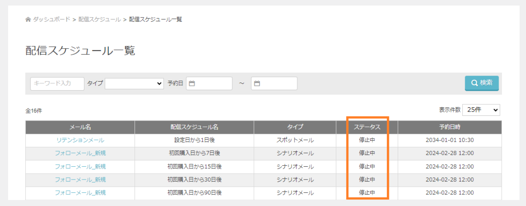Focus the キーワード入力 text field
This screenshot has width=526, height=206.
(x=57, y=83)
